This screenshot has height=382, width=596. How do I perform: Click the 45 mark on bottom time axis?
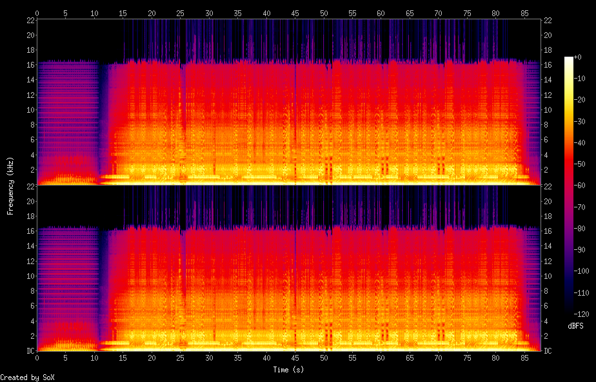295,358
